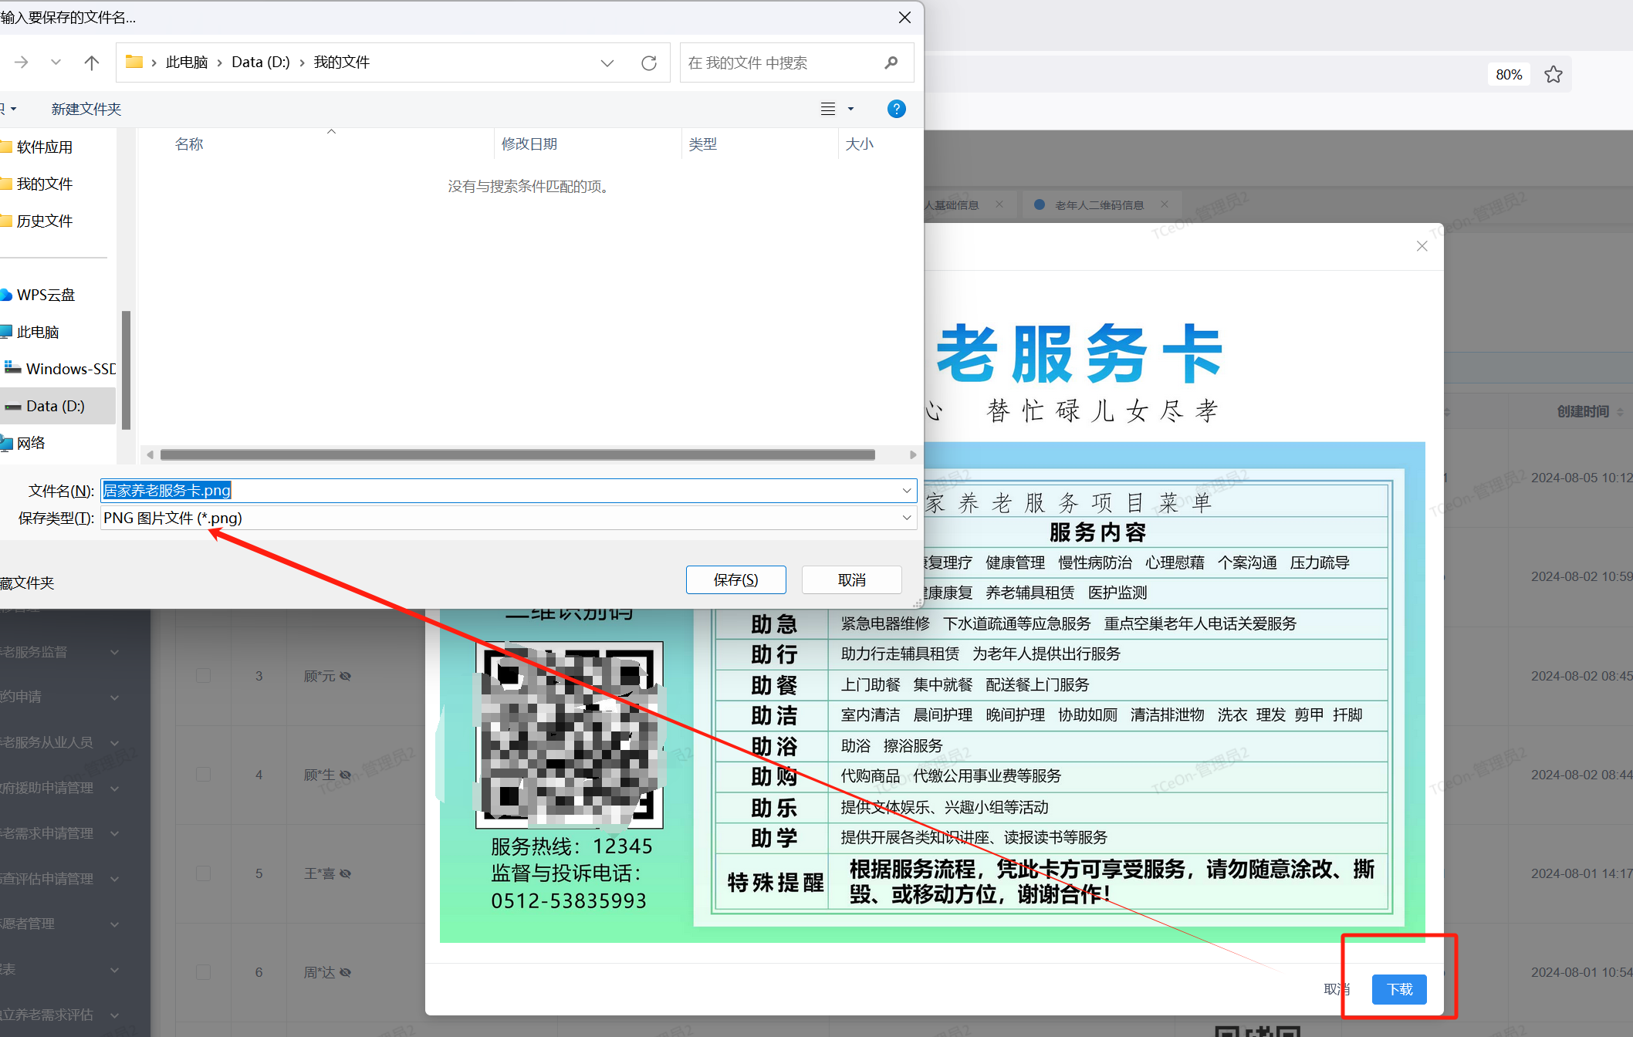Image resolution: width=1633 pixels, height=1037 pixels.
Task: Go forward with the arrow in save dialog
Action: click(22, 62)
